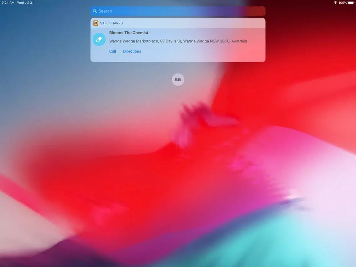Tap the Wagga Wagga Marketplace address
Image resolution: width=356 pixels, height=267 pixels.
point(178,41)
